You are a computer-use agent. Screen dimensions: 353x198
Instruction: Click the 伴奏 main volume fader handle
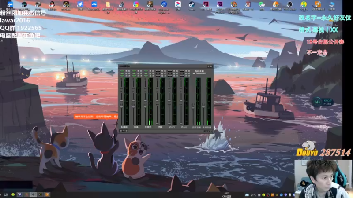coord(133,107)
